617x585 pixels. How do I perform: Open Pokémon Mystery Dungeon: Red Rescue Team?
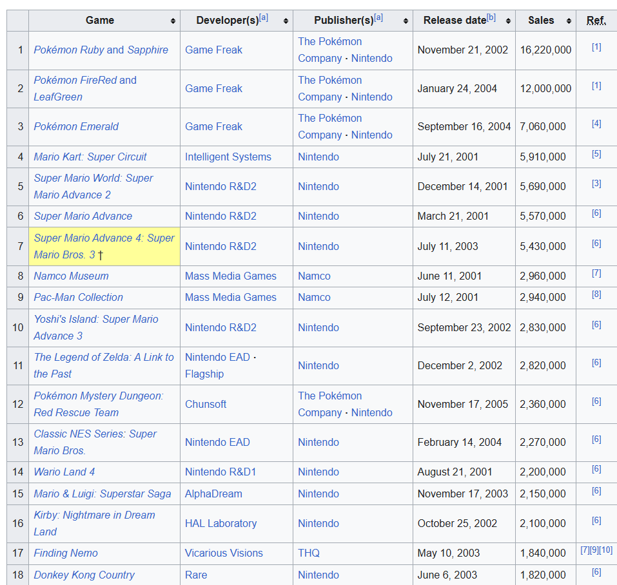99,404
